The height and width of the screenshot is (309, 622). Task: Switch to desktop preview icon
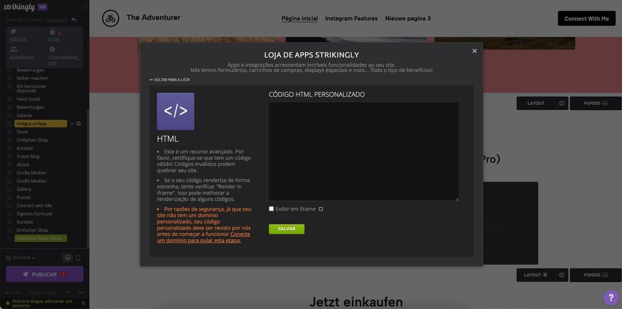(67, 258)
